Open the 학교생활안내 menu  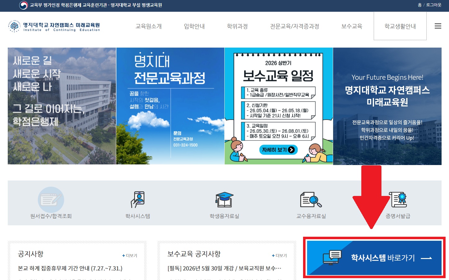(400, 26)
